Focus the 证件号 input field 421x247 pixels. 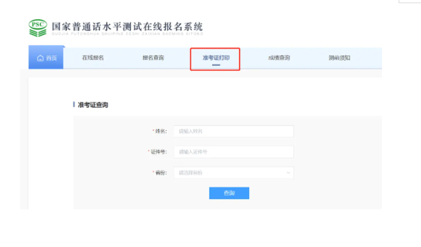(x=234, y=152)
